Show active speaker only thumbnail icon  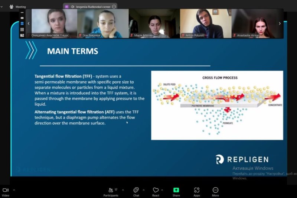click(x=22, y=18)
